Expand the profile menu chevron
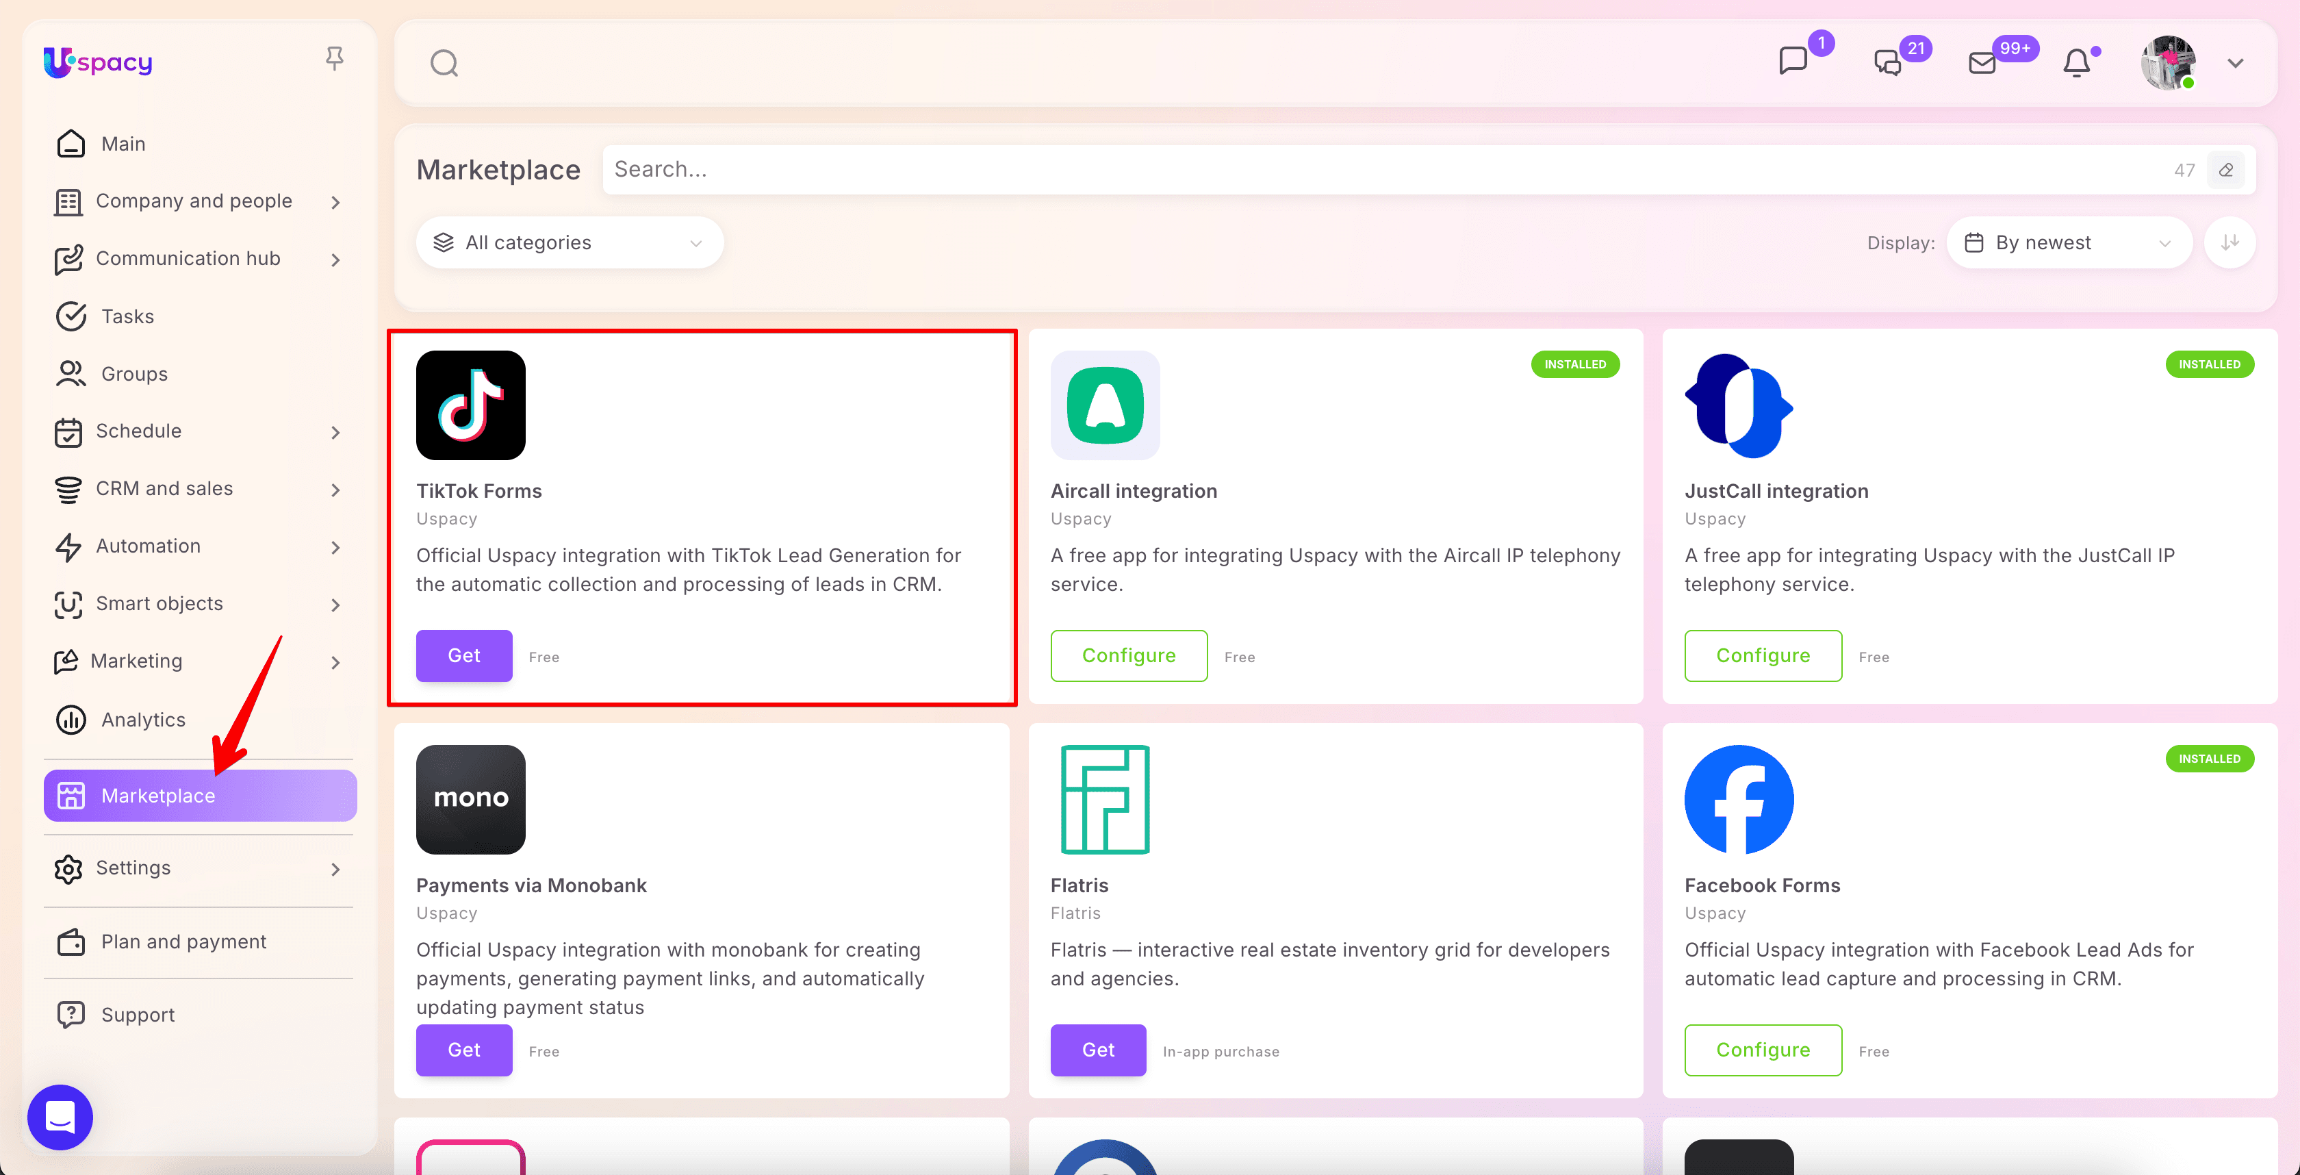Viewport: 2300px width, 1175px height. click(2235, 64)
